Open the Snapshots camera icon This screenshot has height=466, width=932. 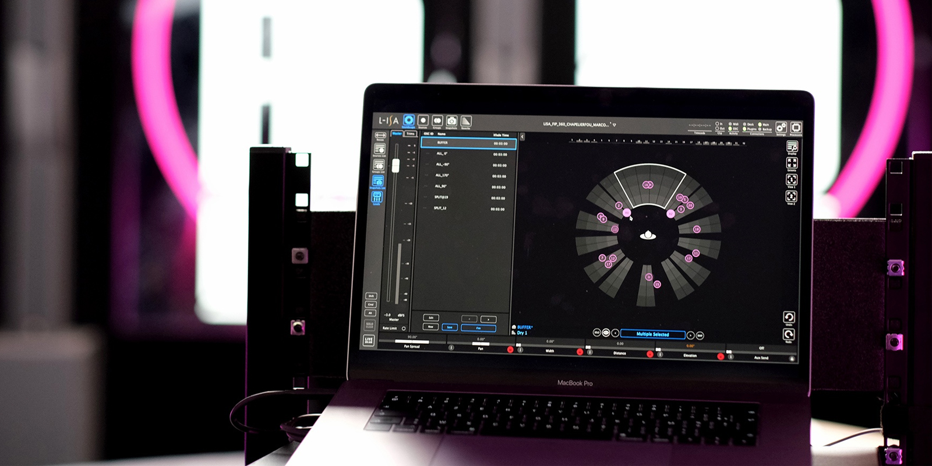451,121
